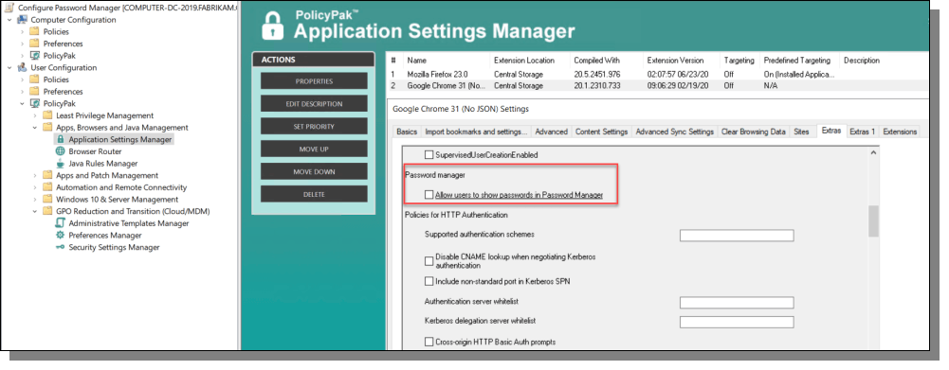This screenshot has height=370, width=949.
Task: Click the SET PRIORITY button
Action: point(314,127)
